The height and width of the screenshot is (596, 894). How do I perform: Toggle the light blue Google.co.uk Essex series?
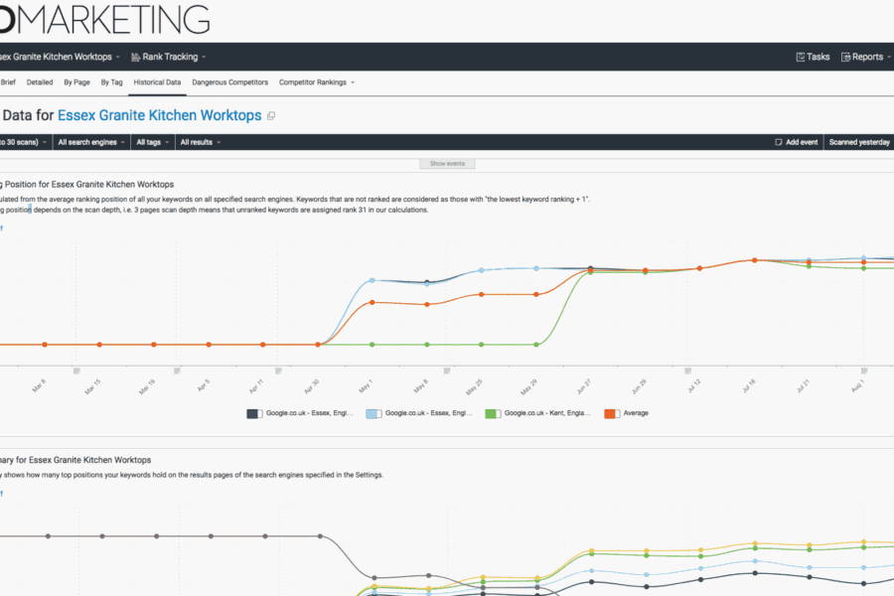(x=372, y=413)
